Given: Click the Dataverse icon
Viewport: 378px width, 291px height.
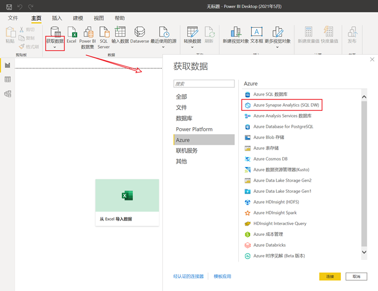Looking at the screenshot, I should [x=140, y=32].
